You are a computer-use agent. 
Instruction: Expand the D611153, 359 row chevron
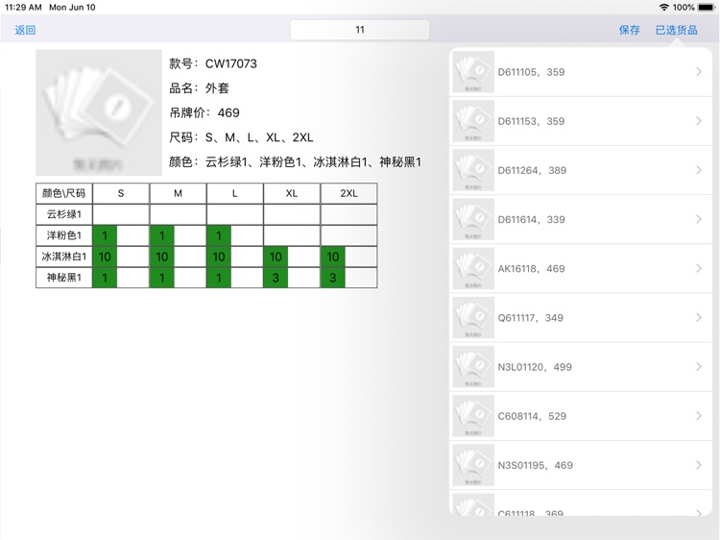click(699, 121)
